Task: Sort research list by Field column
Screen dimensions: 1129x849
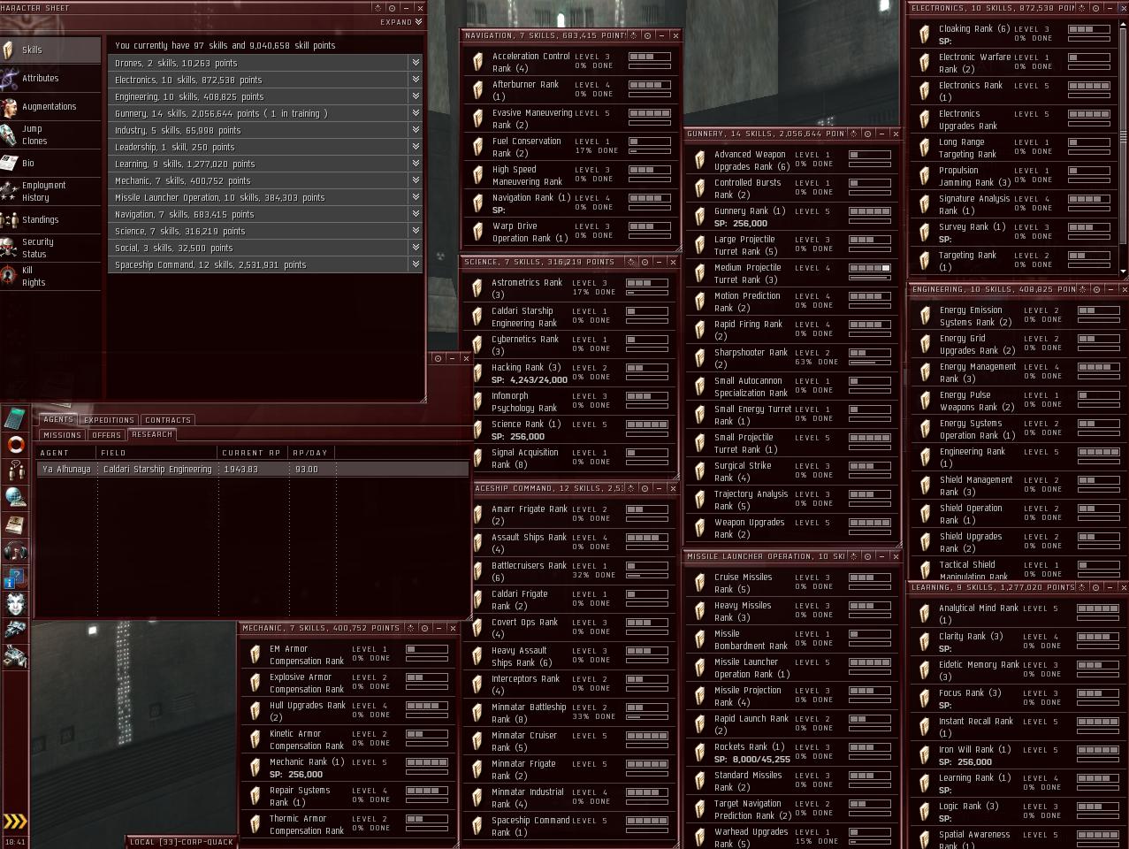Action: point(157,453)
